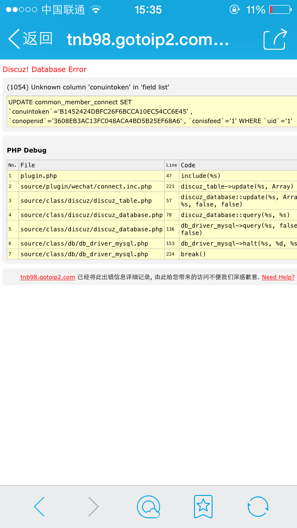Select the UPDATE common_member_connect SQL query
Image resolution: width=297 pixels, height=528 pixels.
click(x=152, y=112)
